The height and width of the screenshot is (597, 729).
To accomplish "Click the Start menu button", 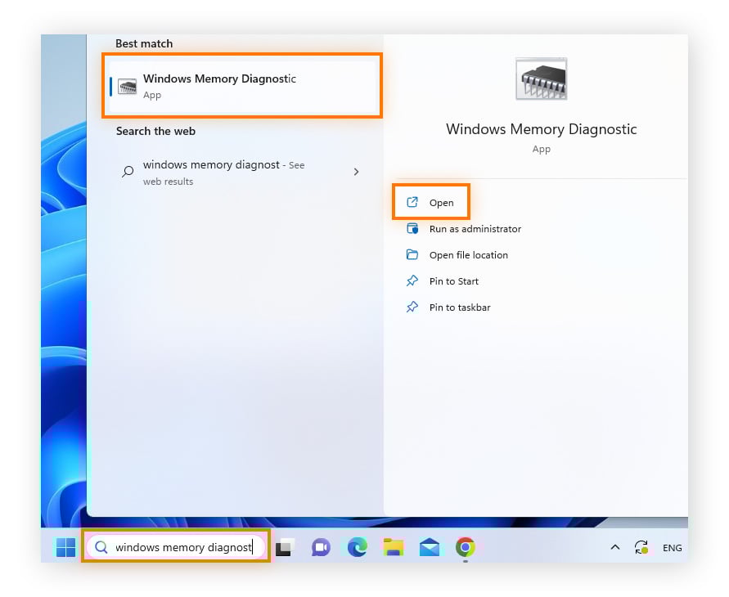I will point(65,547).
